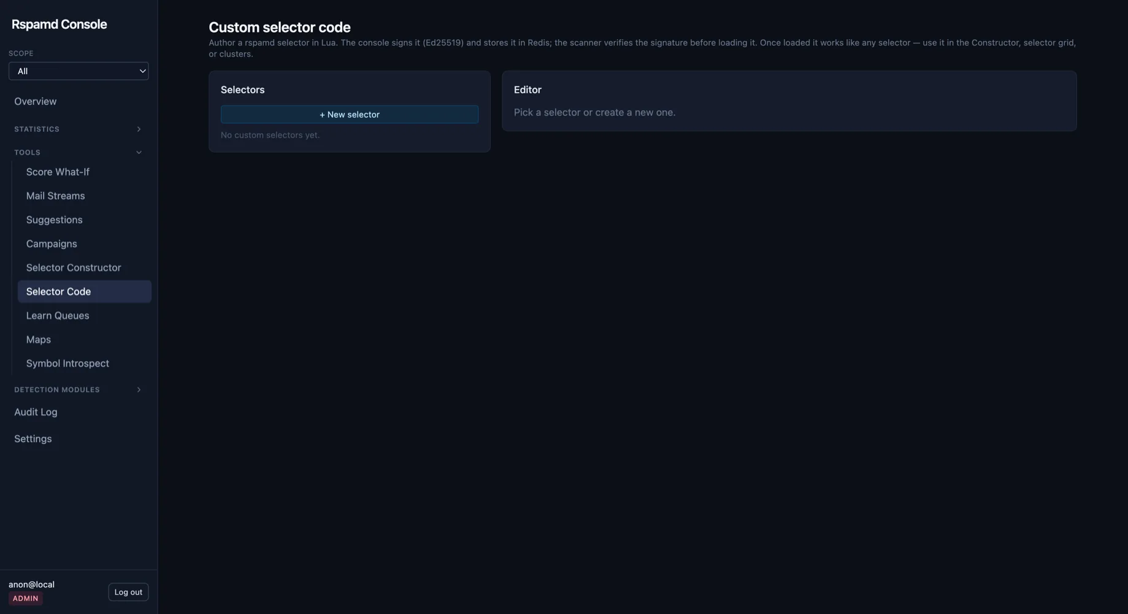Click 'Pick a selector or create a new one.'
Image resolution: width=1128 pixels, height=614 pixels.
pos(594,113)
